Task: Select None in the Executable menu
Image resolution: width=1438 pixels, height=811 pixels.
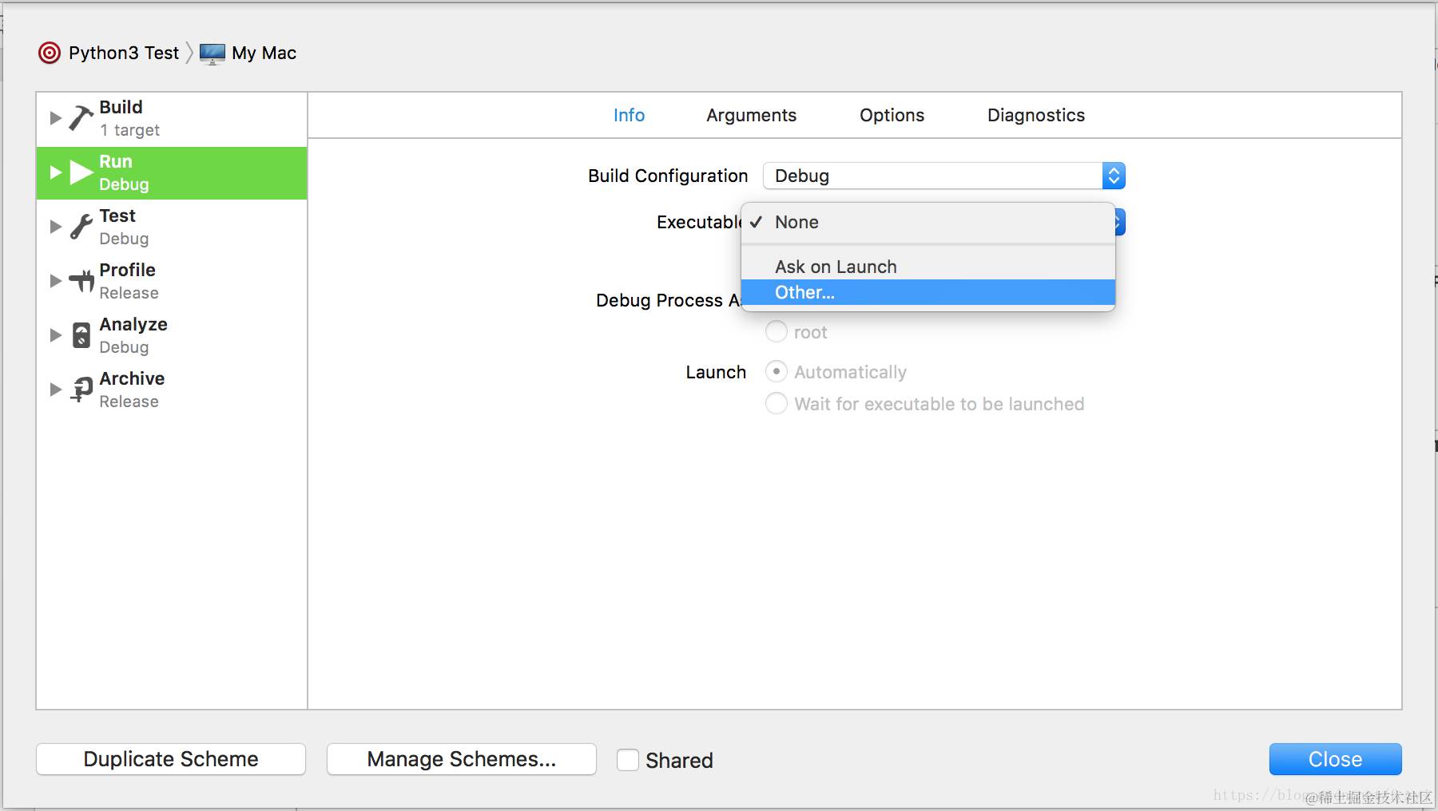Action: (928, 222)
